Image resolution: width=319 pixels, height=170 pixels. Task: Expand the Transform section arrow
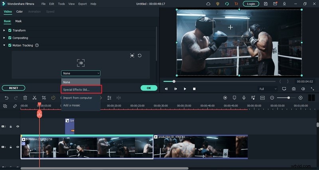click(4, 30)
